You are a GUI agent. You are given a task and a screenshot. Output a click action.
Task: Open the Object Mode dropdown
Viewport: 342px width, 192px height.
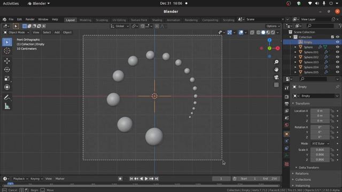pos(17,33)
